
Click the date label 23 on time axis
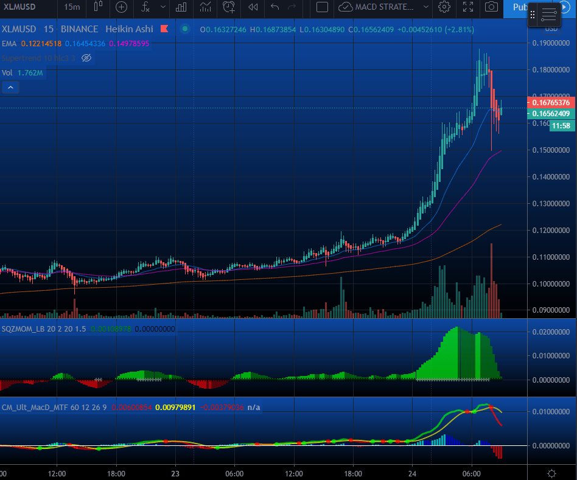click(x=175, y=473)
